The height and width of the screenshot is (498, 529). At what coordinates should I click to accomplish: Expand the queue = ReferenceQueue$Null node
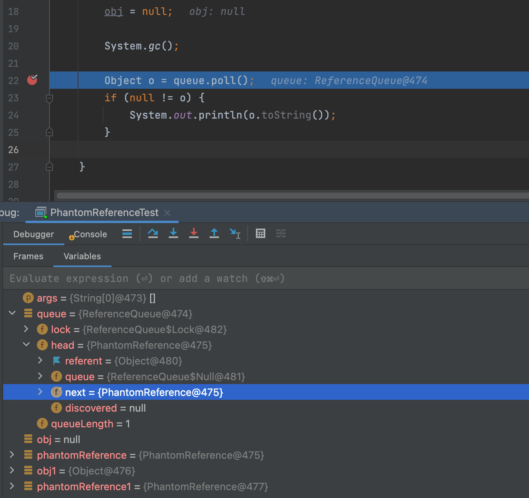(x=40, y=376)
